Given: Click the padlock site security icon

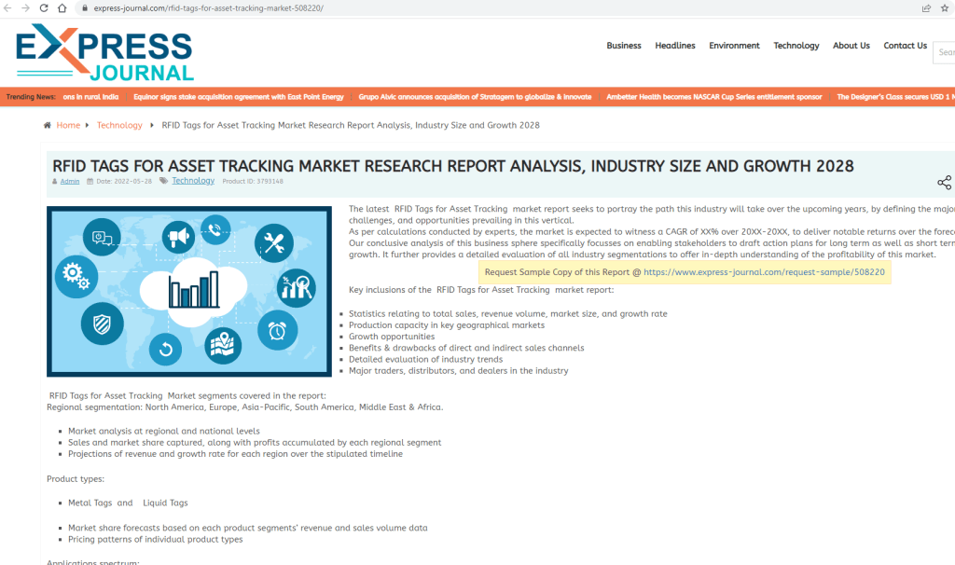Looking at the screenshot, I should (84, 9).
